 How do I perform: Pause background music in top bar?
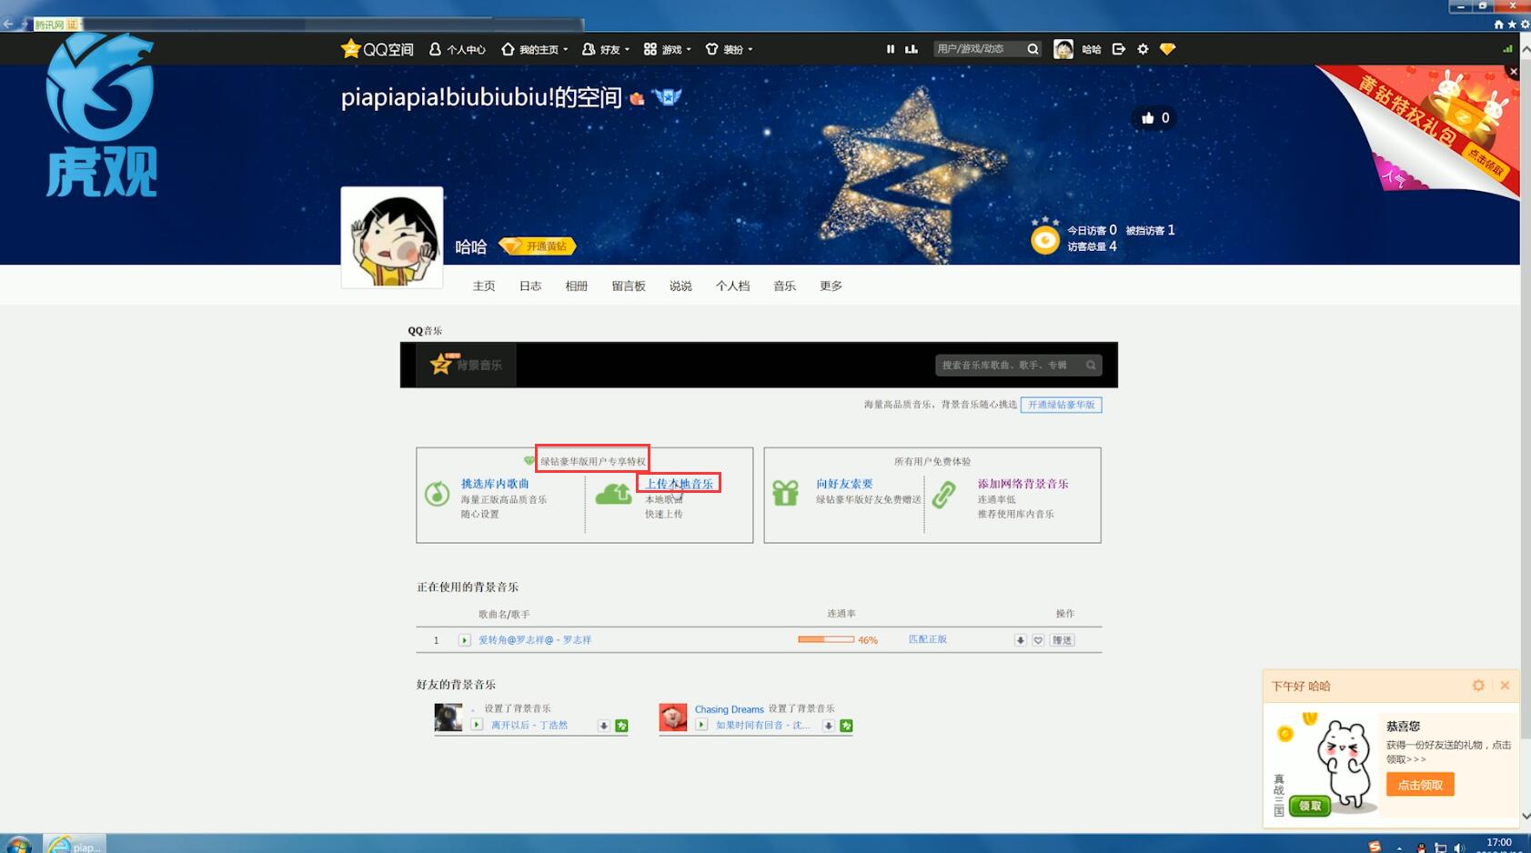tap(891, 49)
